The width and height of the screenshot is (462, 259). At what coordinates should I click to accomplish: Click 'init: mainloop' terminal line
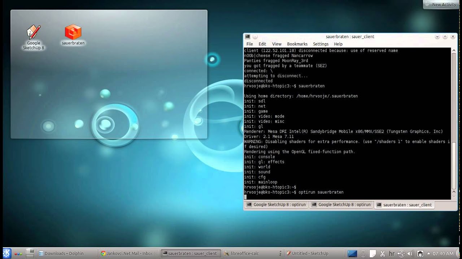coord(261,182)
